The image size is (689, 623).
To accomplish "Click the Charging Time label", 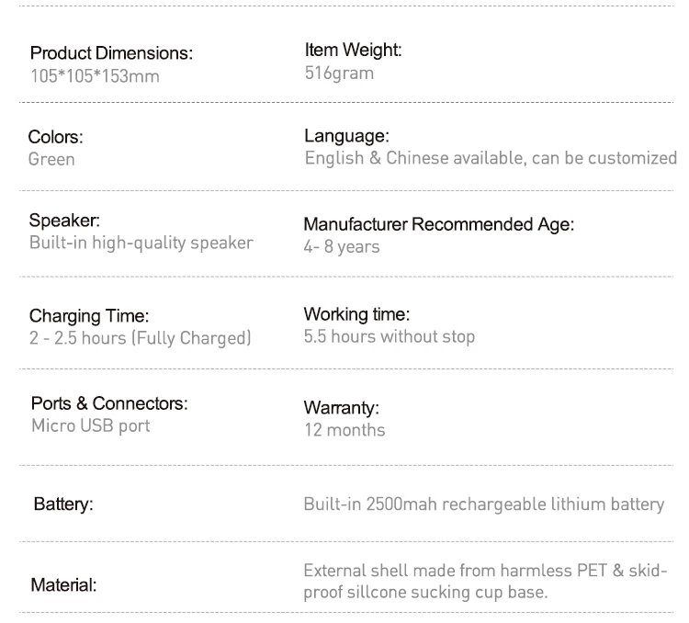I will click(x=89, y=316).
